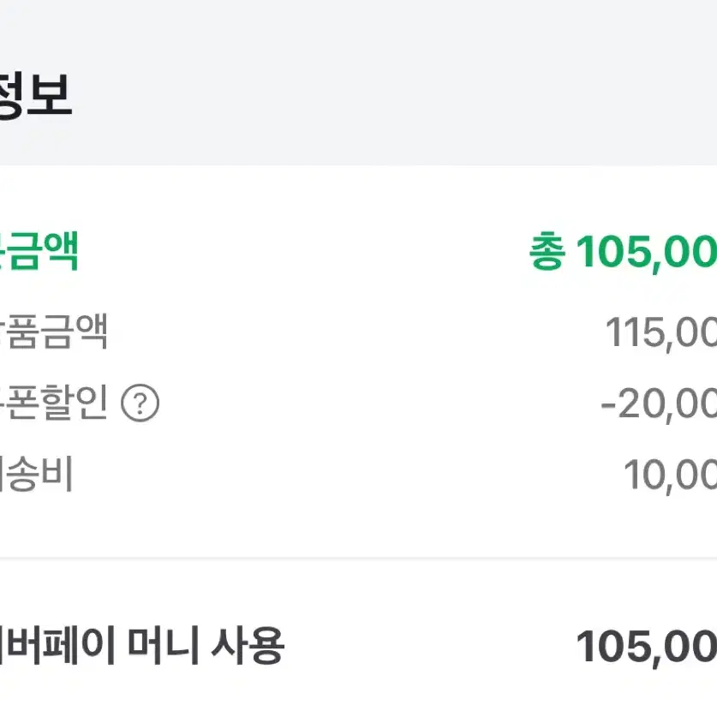Image resolution: width=717 pixels, height=717 pixels.
Task: Select the 10,00 shipping fee value
Action: (x=670, y=475)
